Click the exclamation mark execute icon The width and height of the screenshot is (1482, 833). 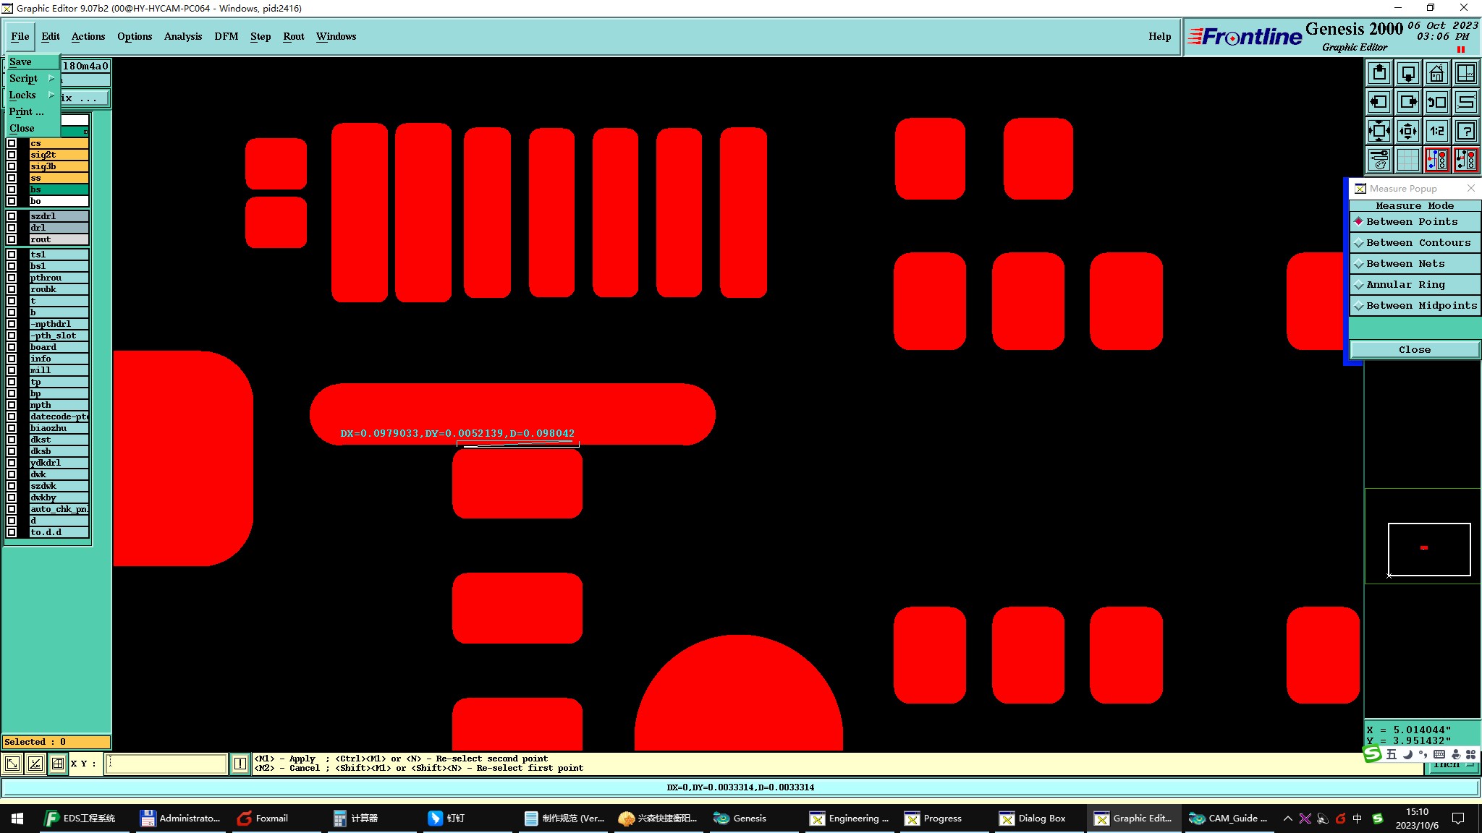click(x=240, y=764)
